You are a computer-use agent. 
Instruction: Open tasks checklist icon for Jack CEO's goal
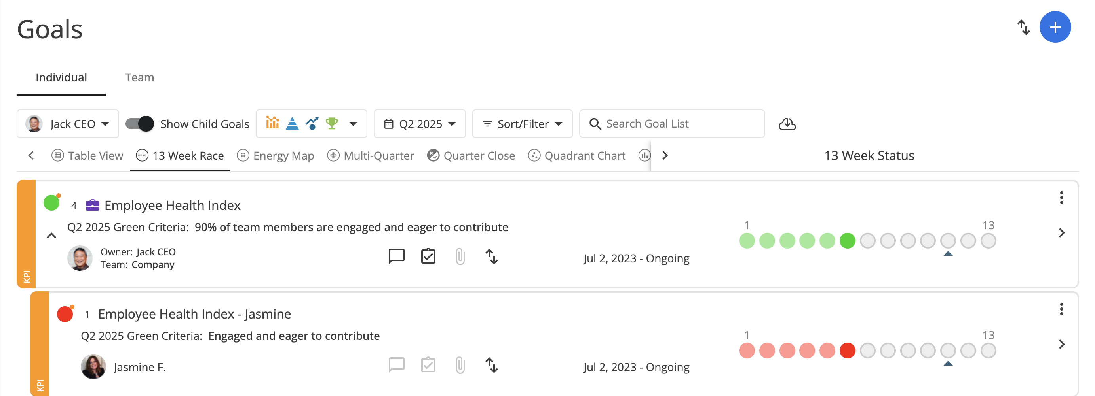click(428, 256)
